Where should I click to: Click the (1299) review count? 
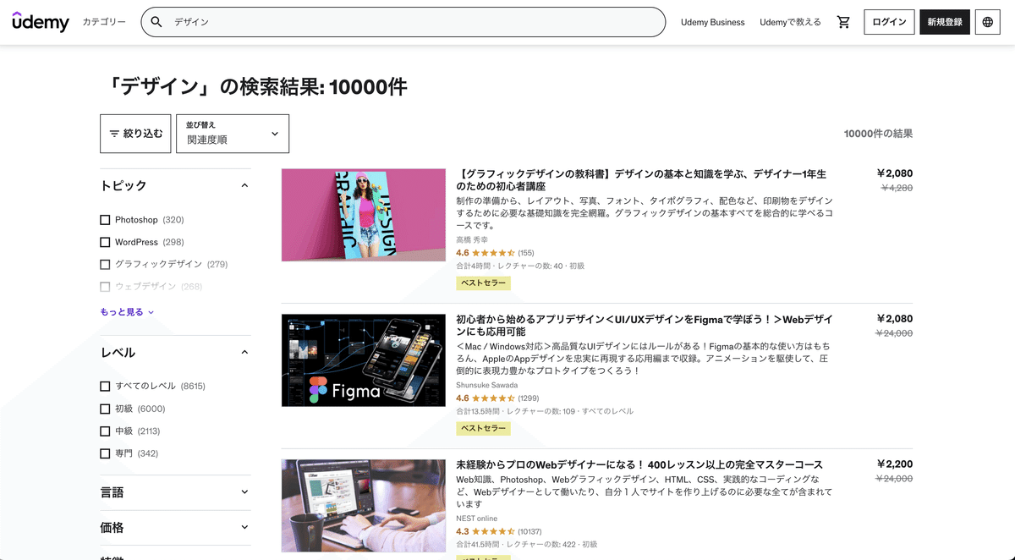[528, 398]
